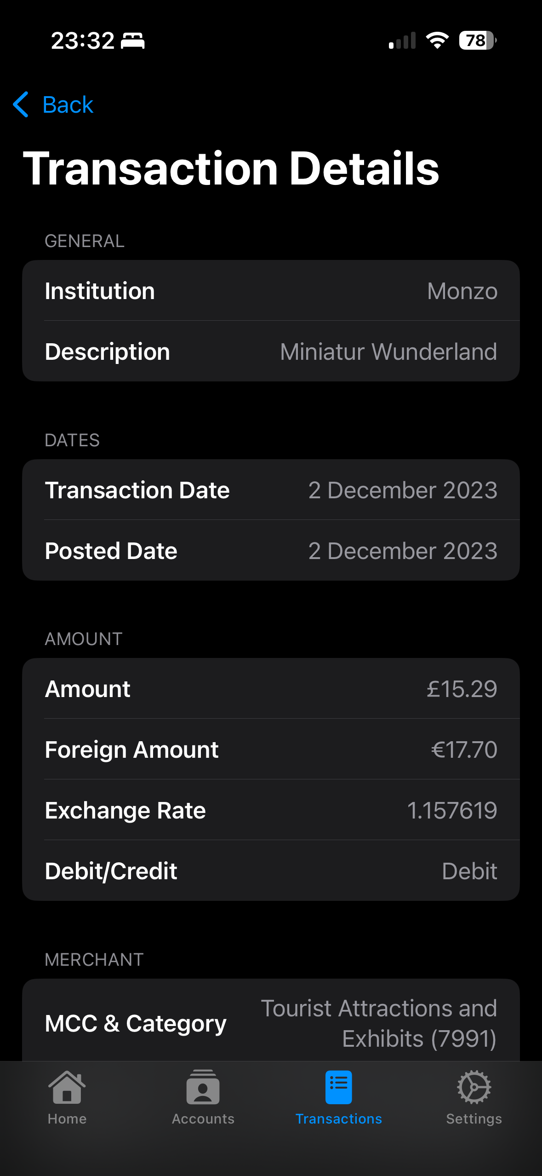542x1176 pixels.
Task: Tap the blue back chevron arrow
Action: [21, 104]
